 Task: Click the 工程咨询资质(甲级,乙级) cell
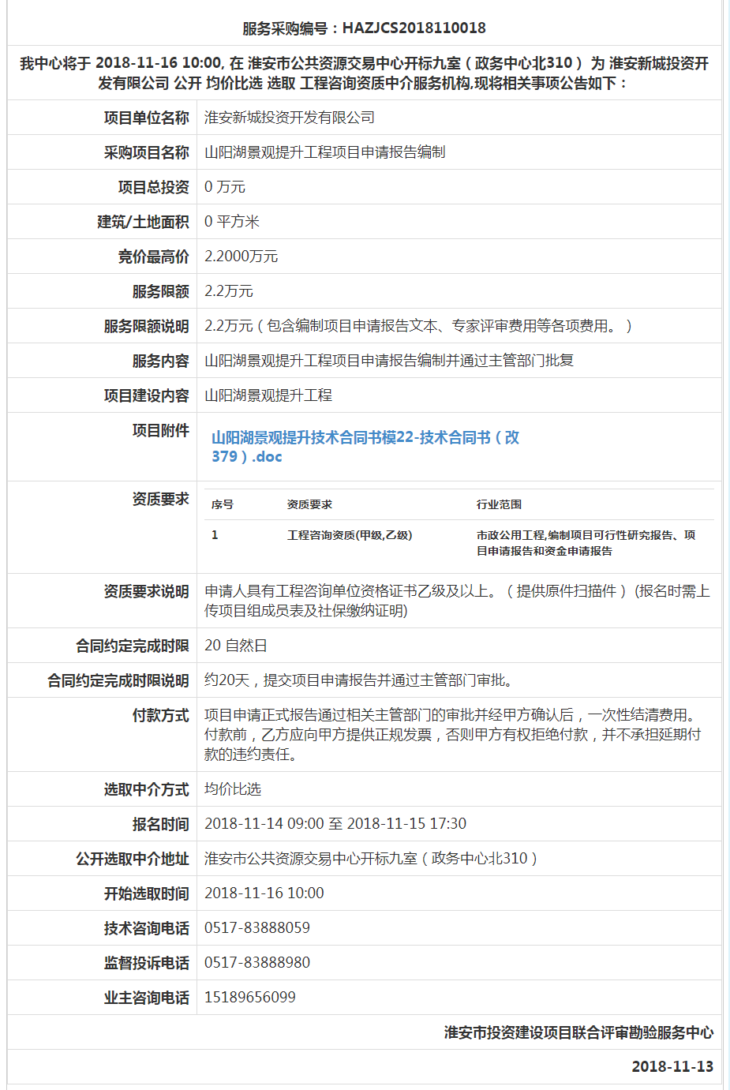pyautogui.click(x=350, y=535)
